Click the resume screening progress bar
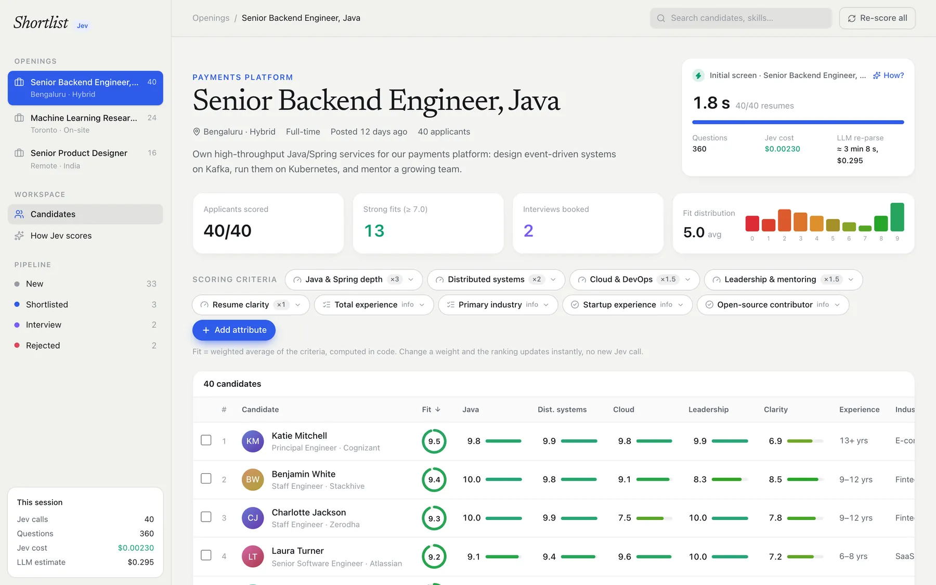 (x=798, y=122)
